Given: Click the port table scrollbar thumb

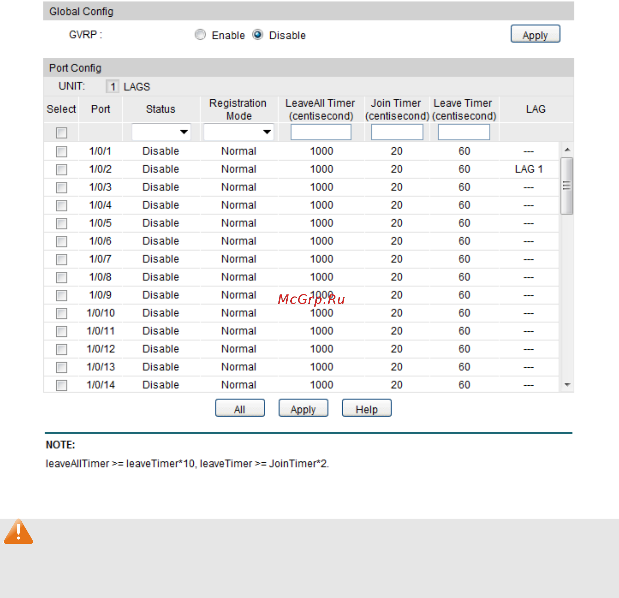Looking at the screenshot, I should [567, 186].
